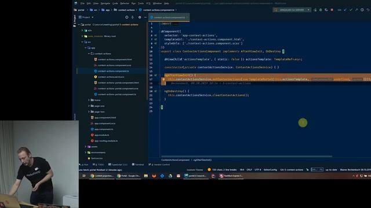The height and width of the screenshot is (208, 371).
Task: Click the CRLF line separator widget
Action: (249, 169)
